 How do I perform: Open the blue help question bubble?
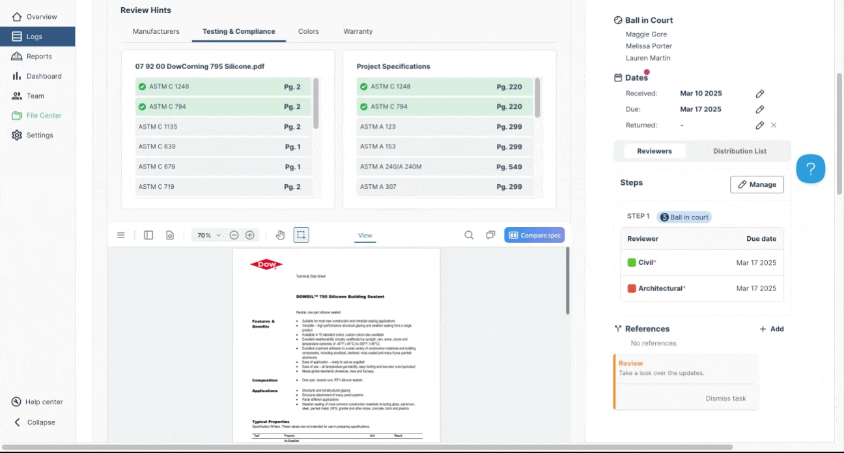click(x=811, y=169)
